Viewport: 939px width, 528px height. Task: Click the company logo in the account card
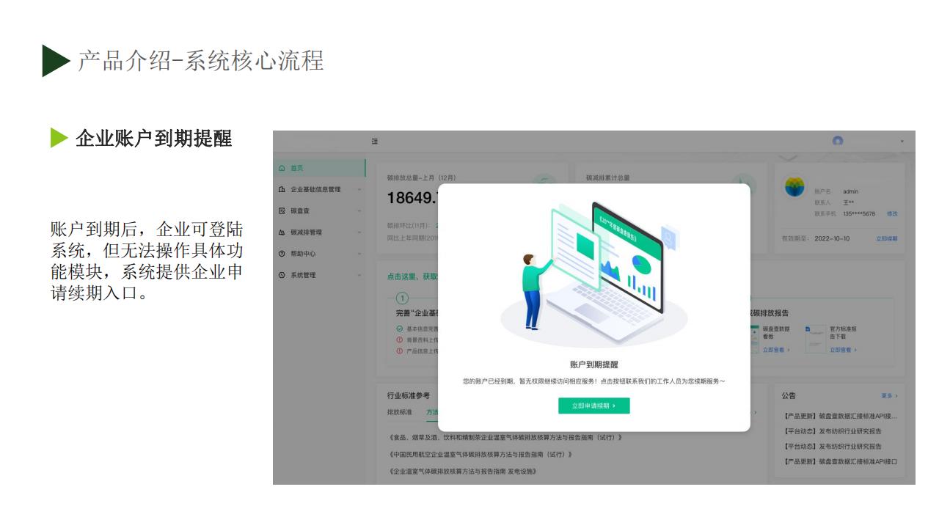pos(794,186)
